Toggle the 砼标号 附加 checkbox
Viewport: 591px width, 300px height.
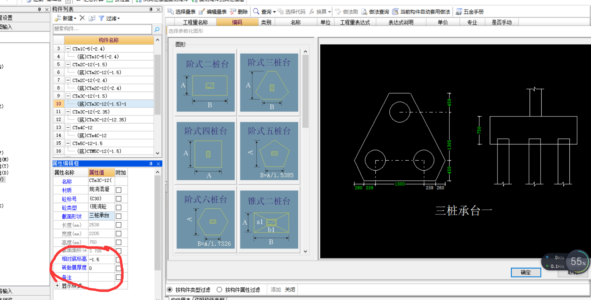pos(119,199)
